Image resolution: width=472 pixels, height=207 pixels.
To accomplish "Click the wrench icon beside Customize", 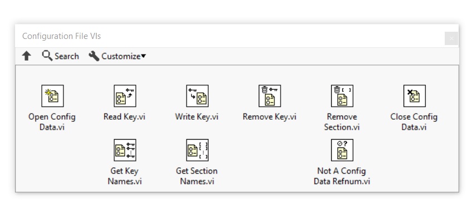I will coord(94,56).
